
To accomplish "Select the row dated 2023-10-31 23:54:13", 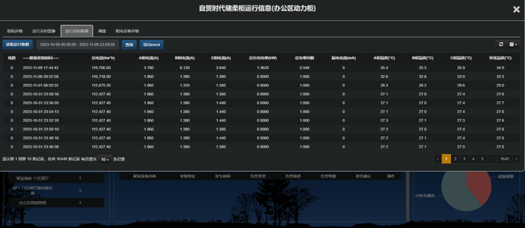I will click(261, 111).
